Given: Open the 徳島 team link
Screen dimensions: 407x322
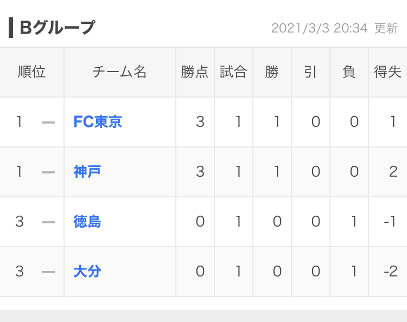Looking at the screenshot, I should coord(87,222).
